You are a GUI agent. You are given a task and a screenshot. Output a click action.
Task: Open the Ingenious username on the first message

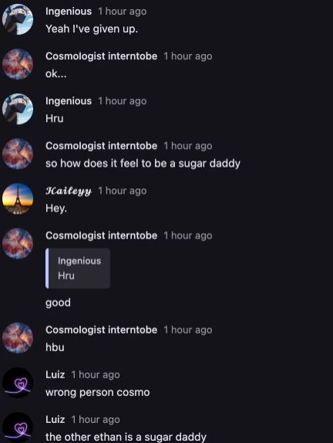pos(69,12)
